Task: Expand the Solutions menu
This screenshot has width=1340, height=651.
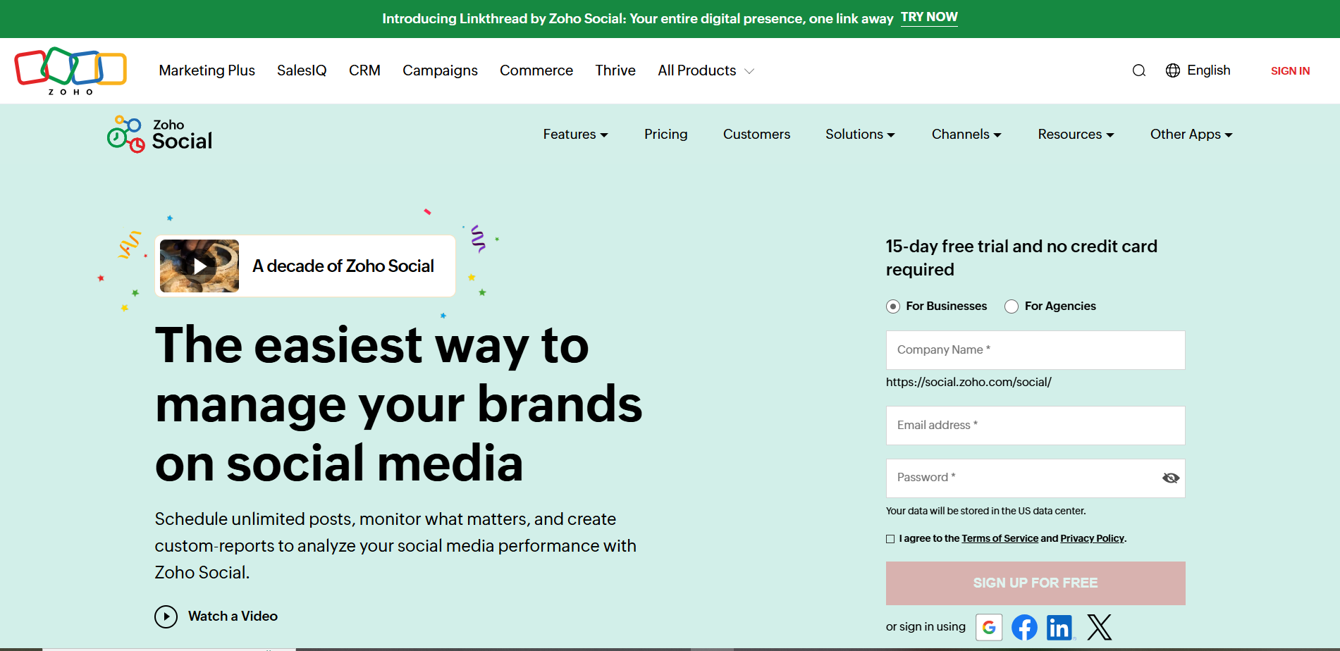Action: click(860, 134)
